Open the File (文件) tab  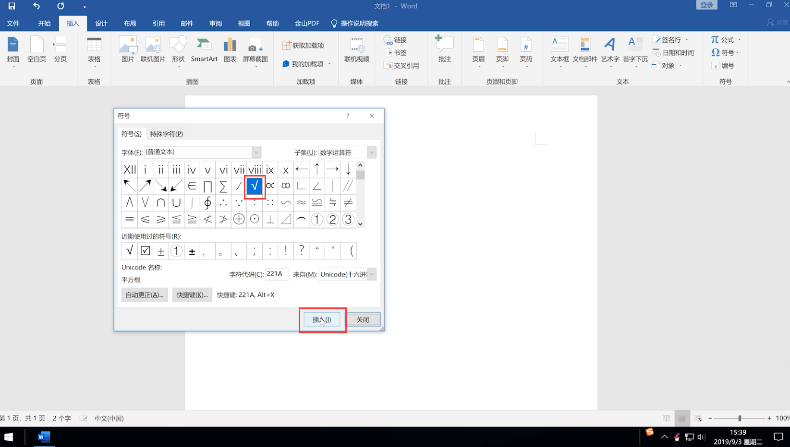point(13,24)
